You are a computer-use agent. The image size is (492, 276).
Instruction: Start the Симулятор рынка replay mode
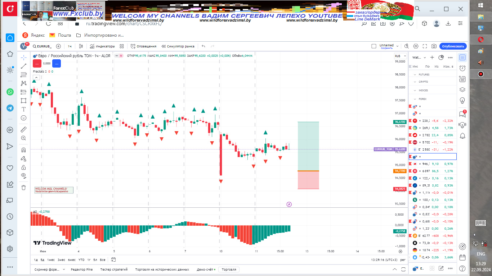pos(178,46)
